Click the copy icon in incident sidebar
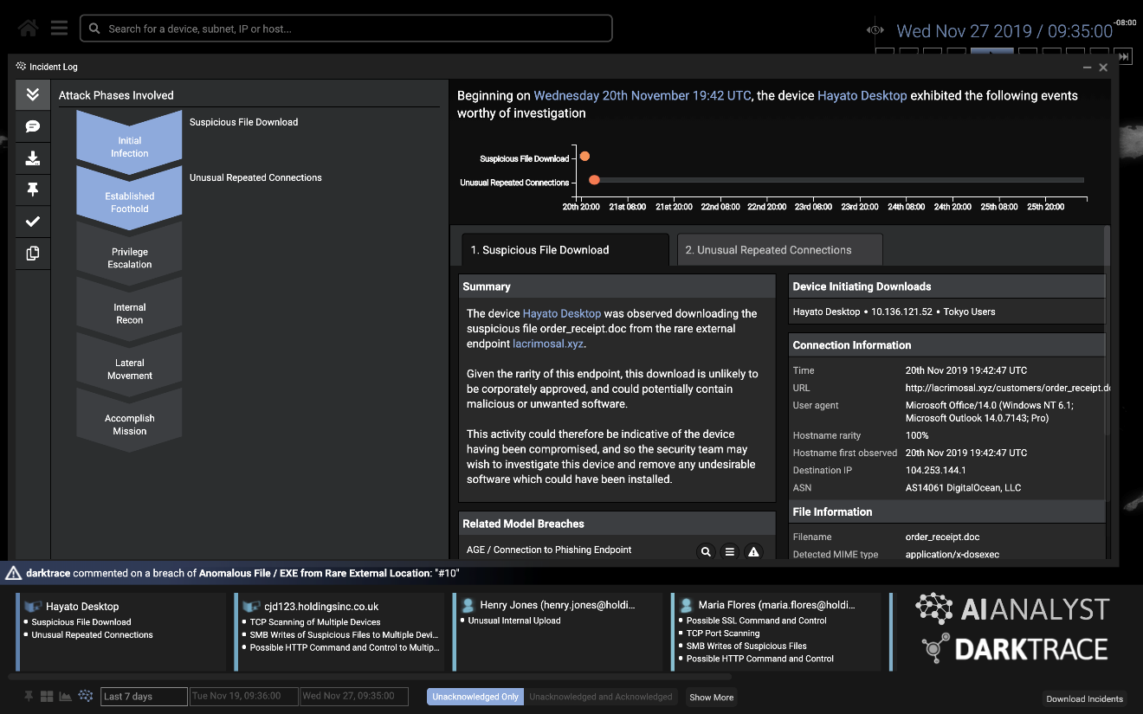Screen dimensions: 1143x714 (x=33, y=254)
